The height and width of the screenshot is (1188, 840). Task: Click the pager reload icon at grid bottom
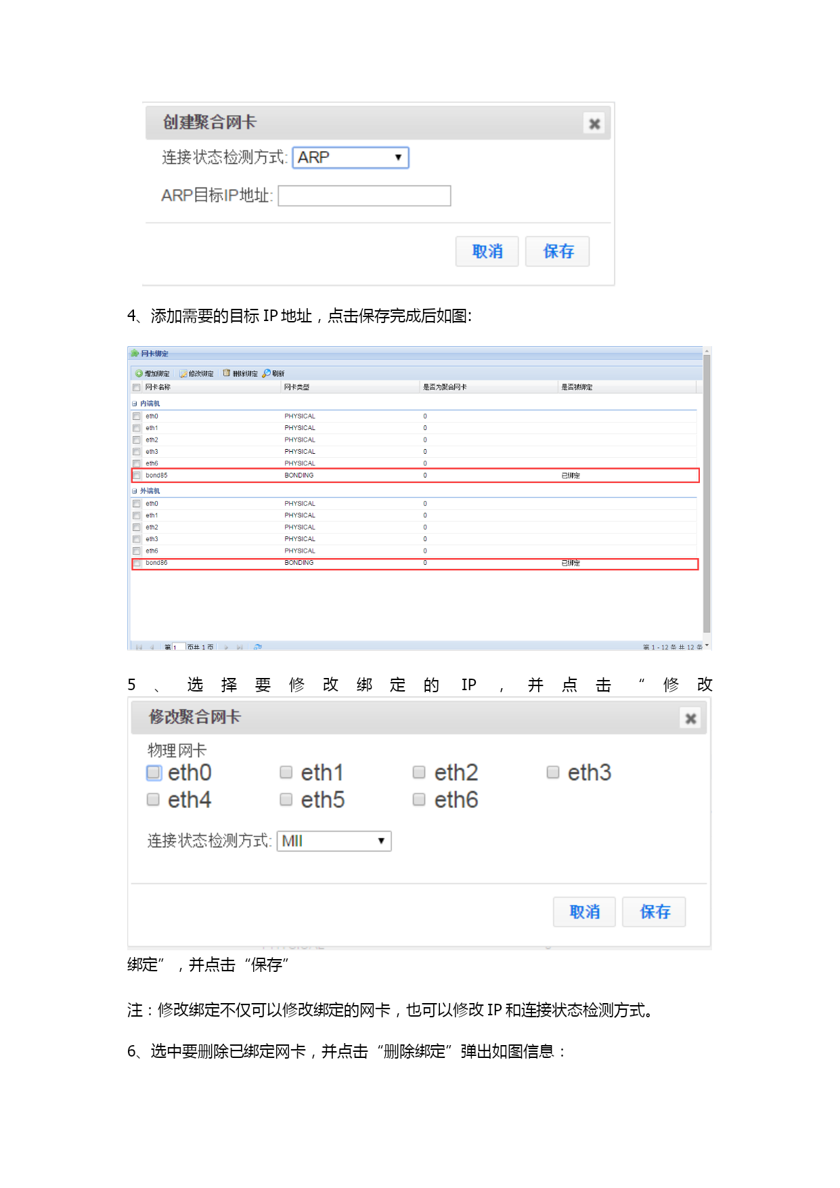point(258,648)
